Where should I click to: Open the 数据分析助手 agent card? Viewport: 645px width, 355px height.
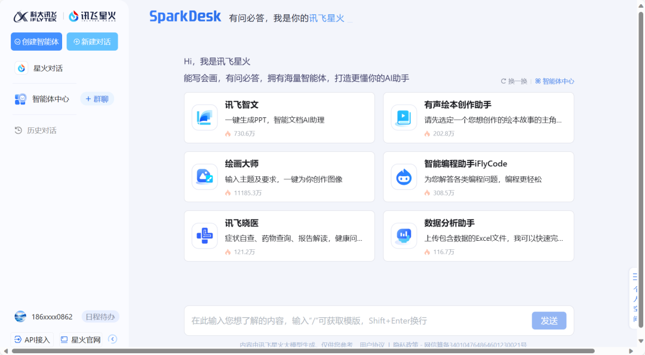[478, 236]
